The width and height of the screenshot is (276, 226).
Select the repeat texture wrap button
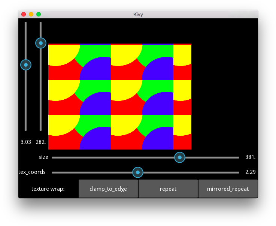[168, 189]
